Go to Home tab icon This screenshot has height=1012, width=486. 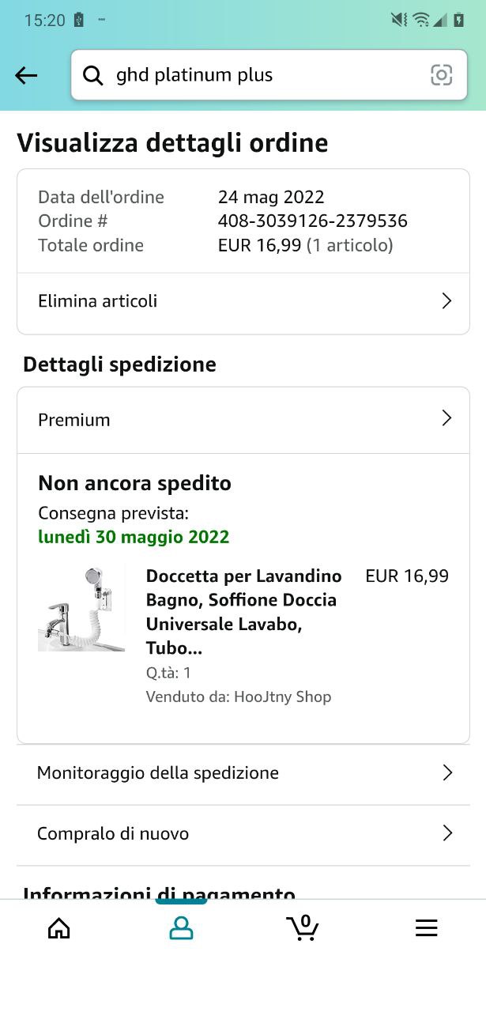59,928
